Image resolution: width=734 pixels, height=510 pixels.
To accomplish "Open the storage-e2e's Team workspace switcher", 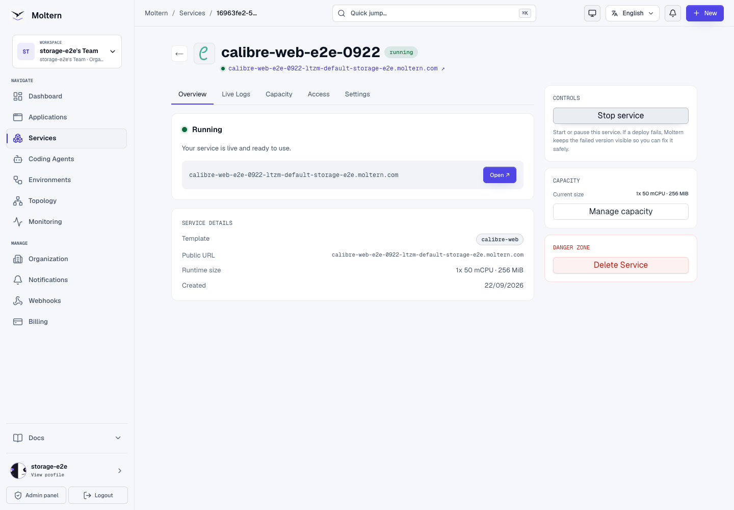I will [67, 52].
